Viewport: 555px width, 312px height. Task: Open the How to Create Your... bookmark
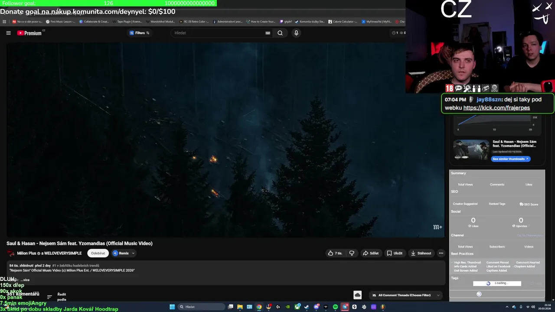click(x=261, y=21)
